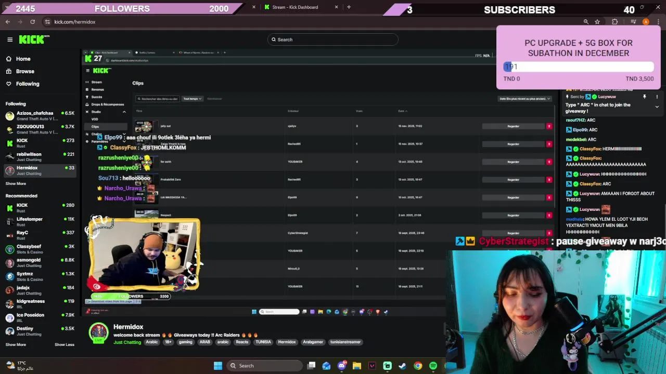Viewport: 666px width, 374px height.
Task: Open Chrome three-dot menu
Action: (658, 22)
